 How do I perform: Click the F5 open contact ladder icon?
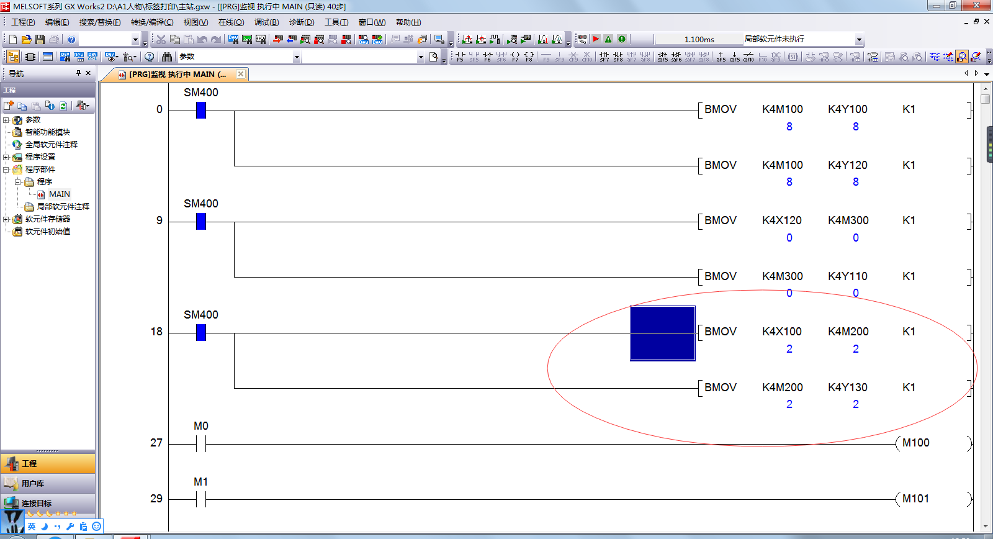[x=460, y=57]
